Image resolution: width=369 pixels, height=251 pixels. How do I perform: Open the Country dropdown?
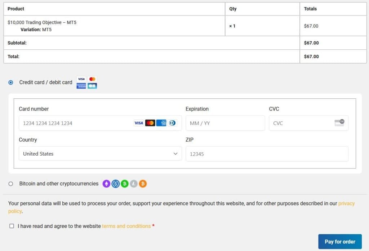point(99,153)
